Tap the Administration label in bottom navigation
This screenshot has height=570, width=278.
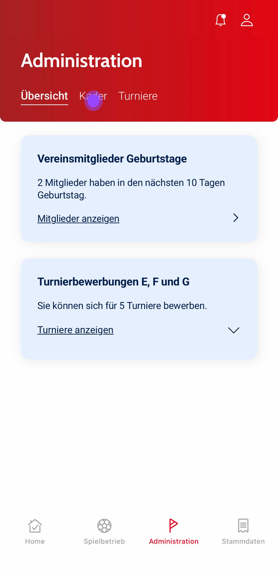[x=174, y=541]
